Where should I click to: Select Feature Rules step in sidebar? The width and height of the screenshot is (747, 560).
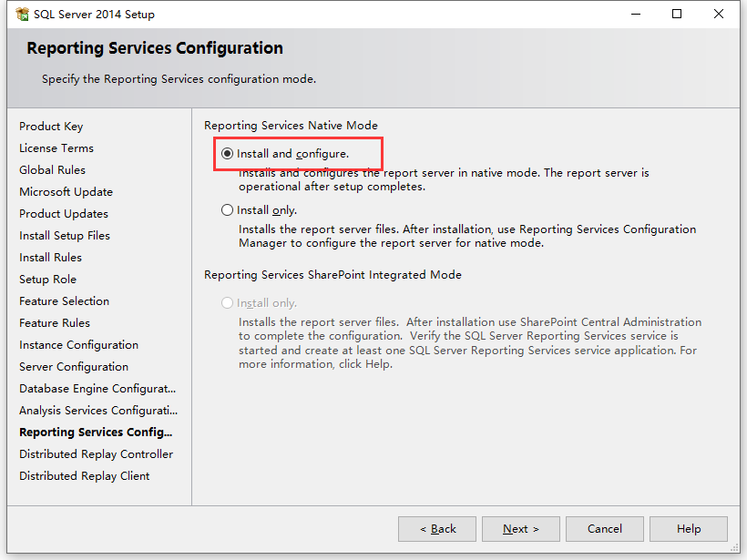[55, 323]
